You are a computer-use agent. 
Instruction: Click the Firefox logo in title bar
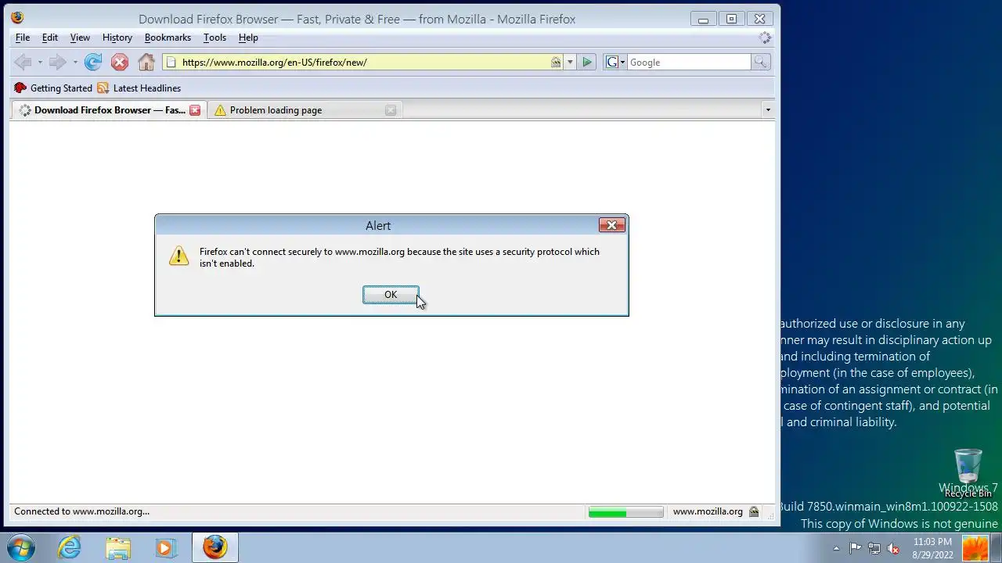pos(17,18)
